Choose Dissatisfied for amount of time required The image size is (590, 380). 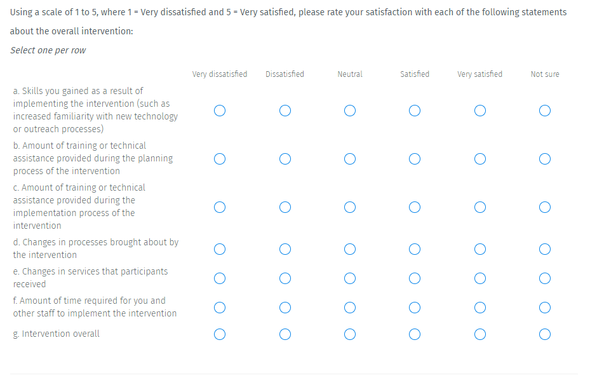[285, 308]
